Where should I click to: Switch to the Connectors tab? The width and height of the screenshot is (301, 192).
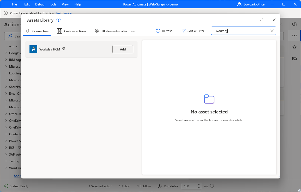(x=37, y=31)
